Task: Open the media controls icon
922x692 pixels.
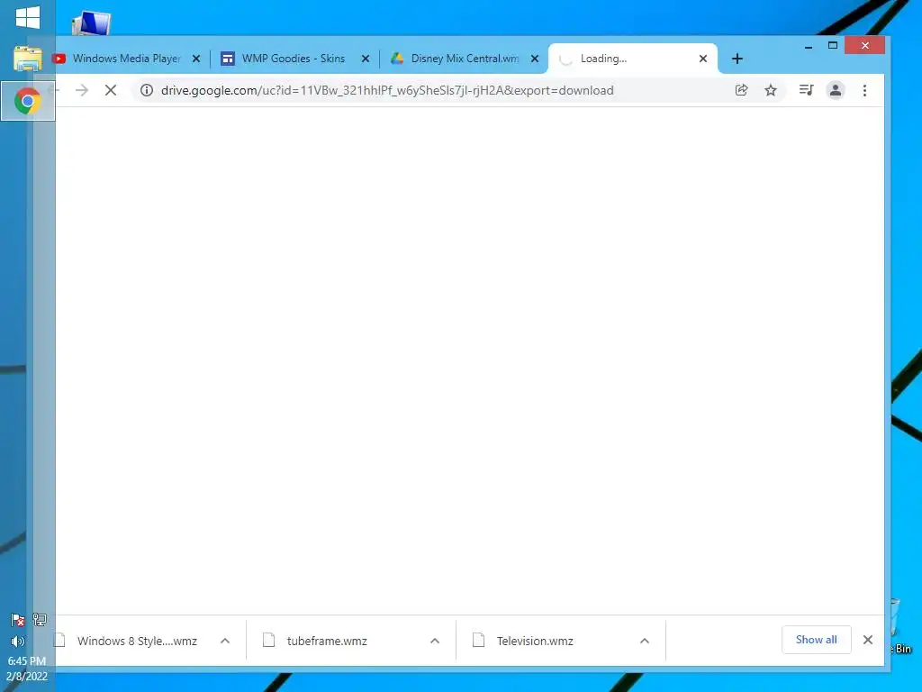Action: click(806, 90)
